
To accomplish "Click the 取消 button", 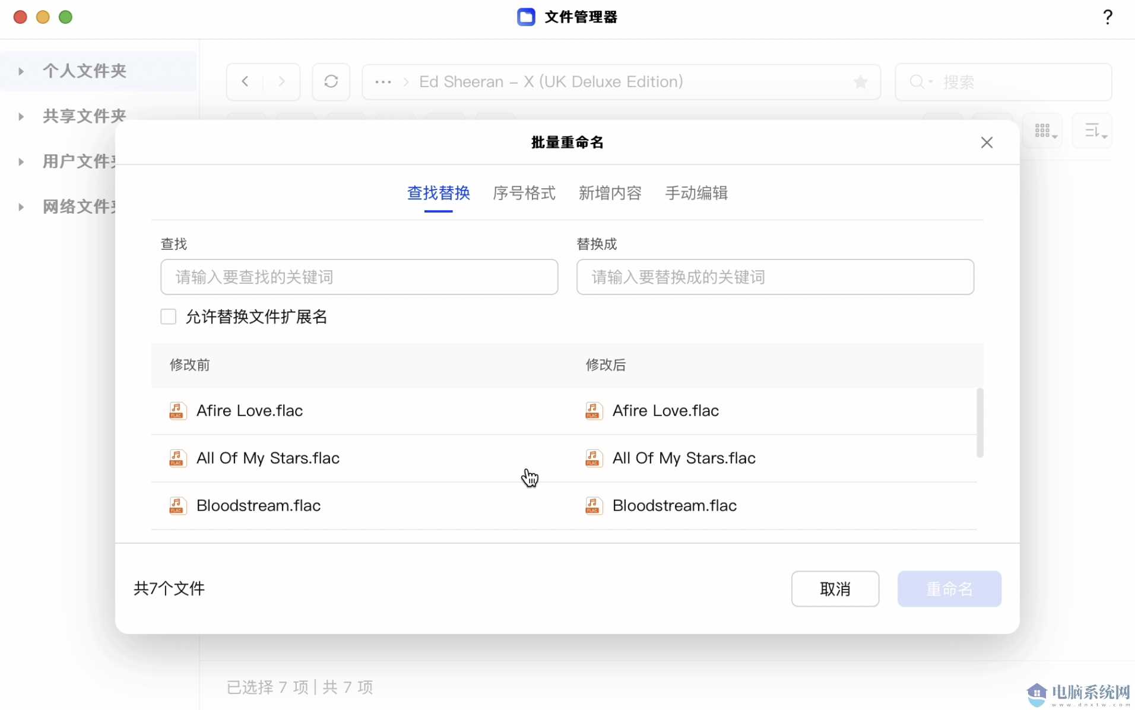I will (x=835, y=589).
